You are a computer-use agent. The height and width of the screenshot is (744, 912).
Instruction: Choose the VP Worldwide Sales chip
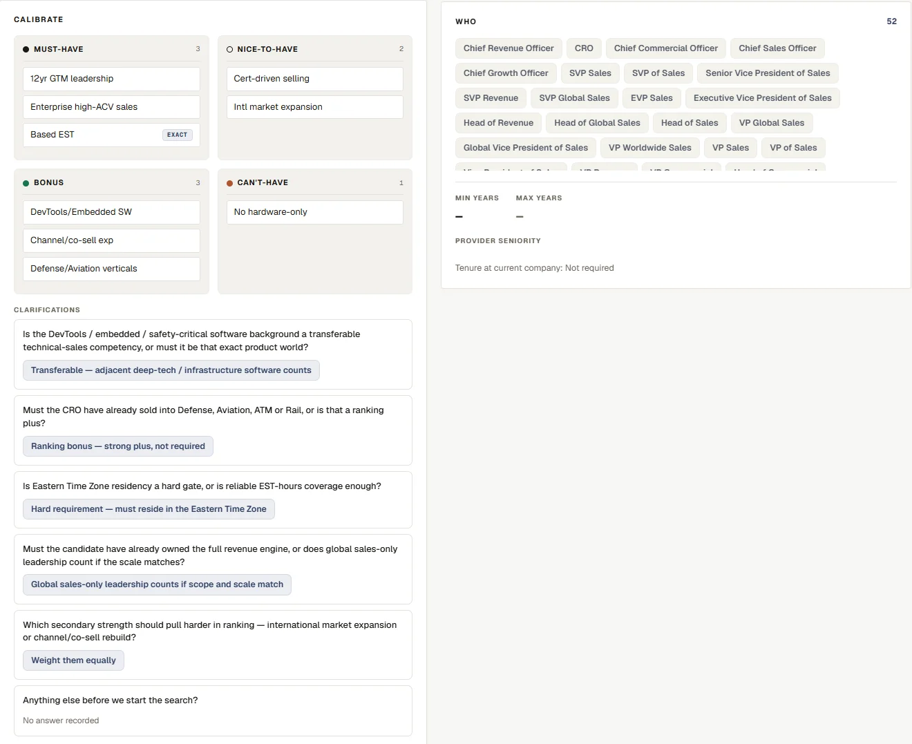pyautogui.click(x=649, y=148)
